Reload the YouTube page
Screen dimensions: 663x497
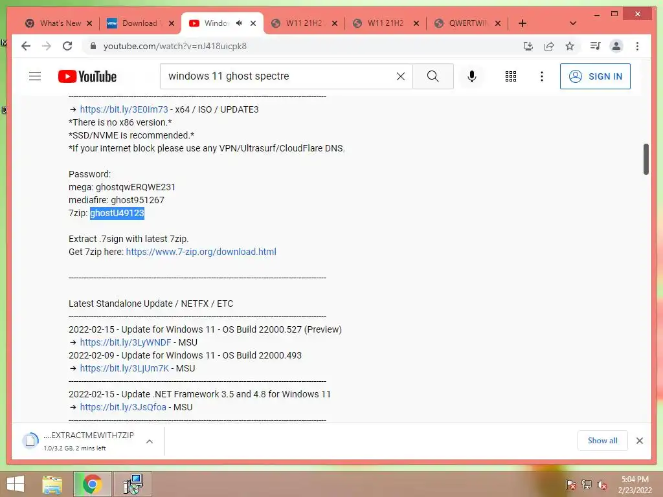point(67,46)
